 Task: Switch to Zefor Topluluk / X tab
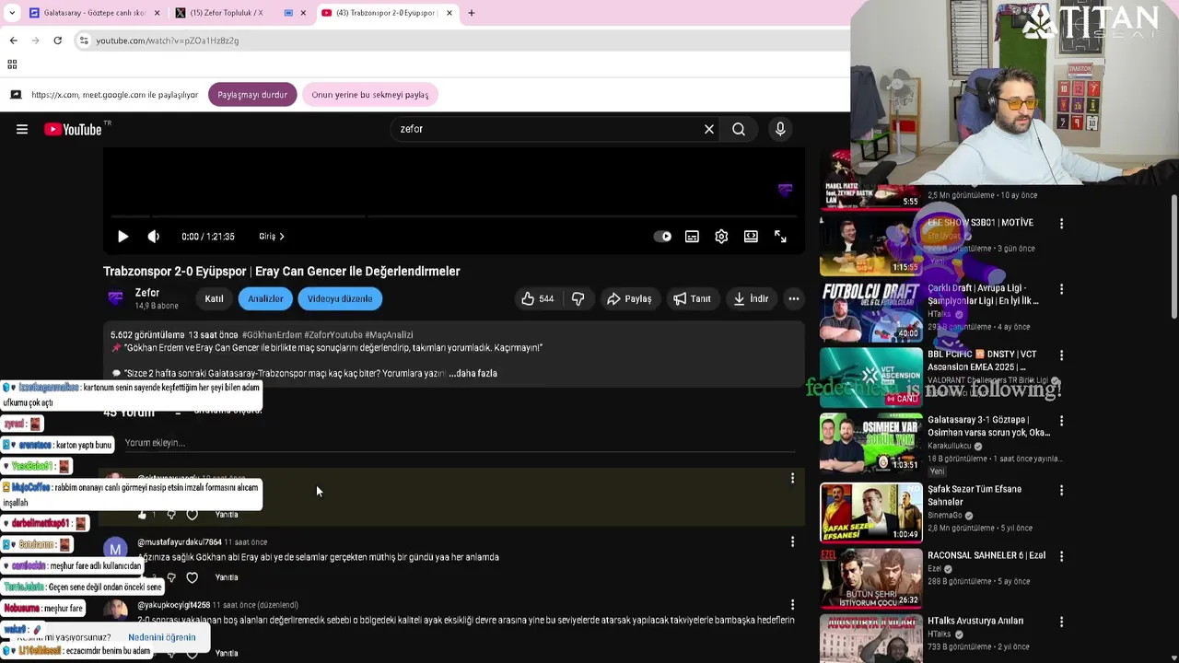(x=226, y=13)
